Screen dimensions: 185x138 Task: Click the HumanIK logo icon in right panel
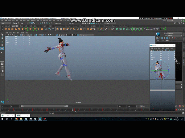pos(158,34)
